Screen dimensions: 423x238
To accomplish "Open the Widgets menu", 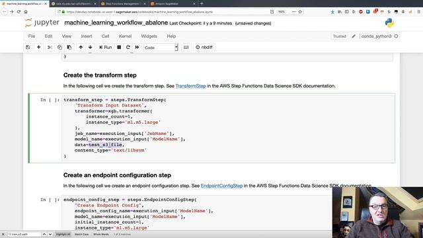I will 149,36.
